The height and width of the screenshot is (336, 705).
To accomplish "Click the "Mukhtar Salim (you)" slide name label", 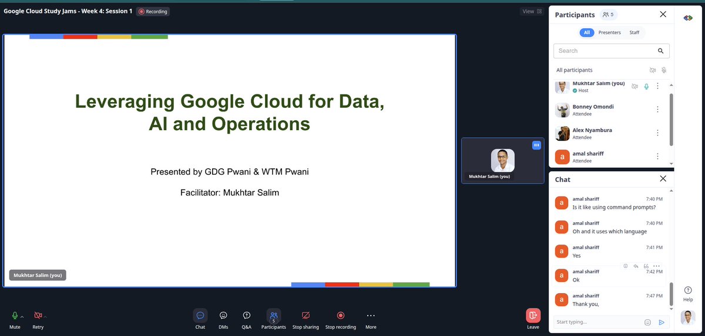I will tap(38, 275).
